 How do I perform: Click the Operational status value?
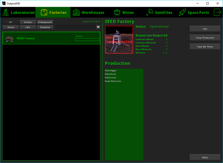point(159,27)
